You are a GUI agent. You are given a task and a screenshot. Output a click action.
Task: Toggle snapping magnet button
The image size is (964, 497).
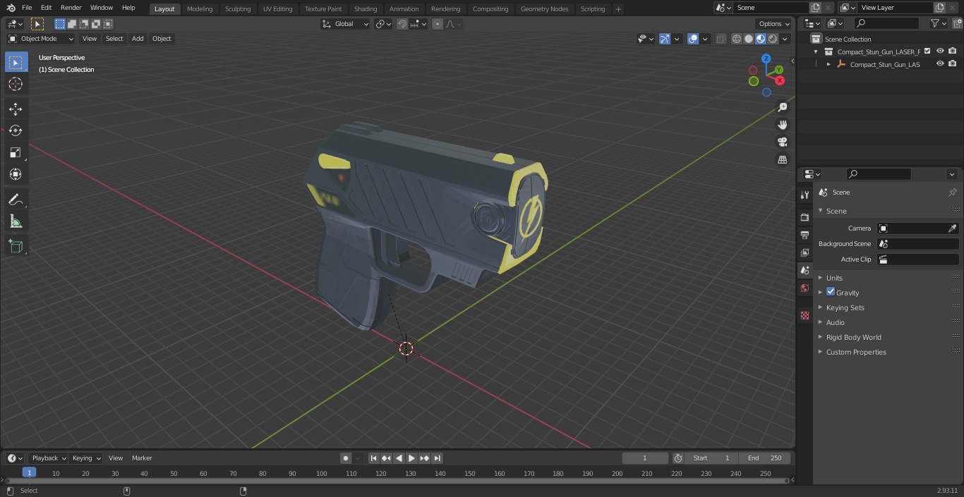[x=402, y=24]
